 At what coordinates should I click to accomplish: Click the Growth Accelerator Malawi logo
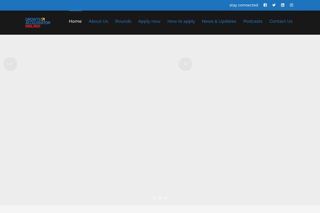click(38, 23)
